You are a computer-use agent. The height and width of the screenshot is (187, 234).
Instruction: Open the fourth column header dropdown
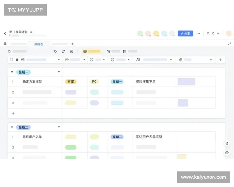(x=129, y=60)
